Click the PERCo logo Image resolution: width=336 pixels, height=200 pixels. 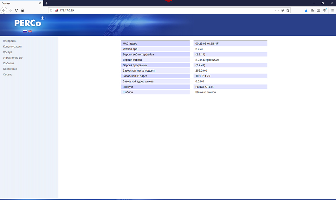[29, 22]
